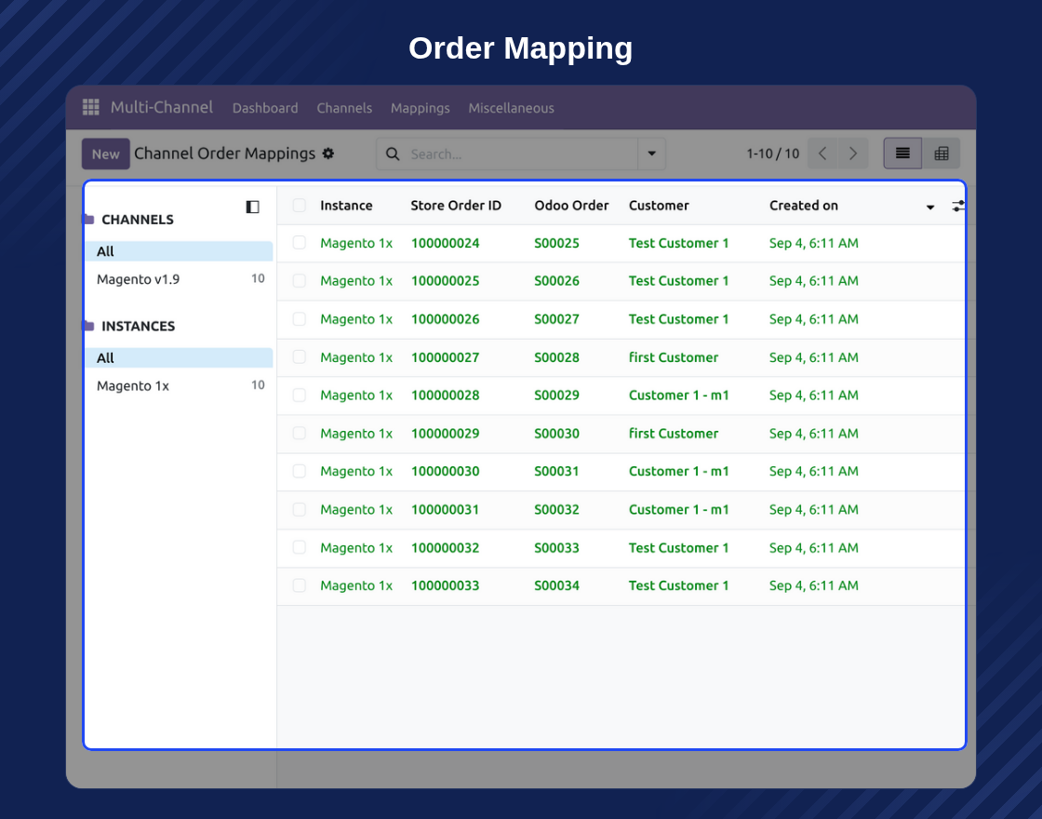Open Odoo order S00034
Screen dimensions: 1042x819
557,585
